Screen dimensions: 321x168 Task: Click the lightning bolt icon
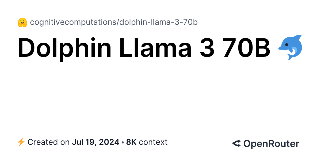[x=21, y=142]
